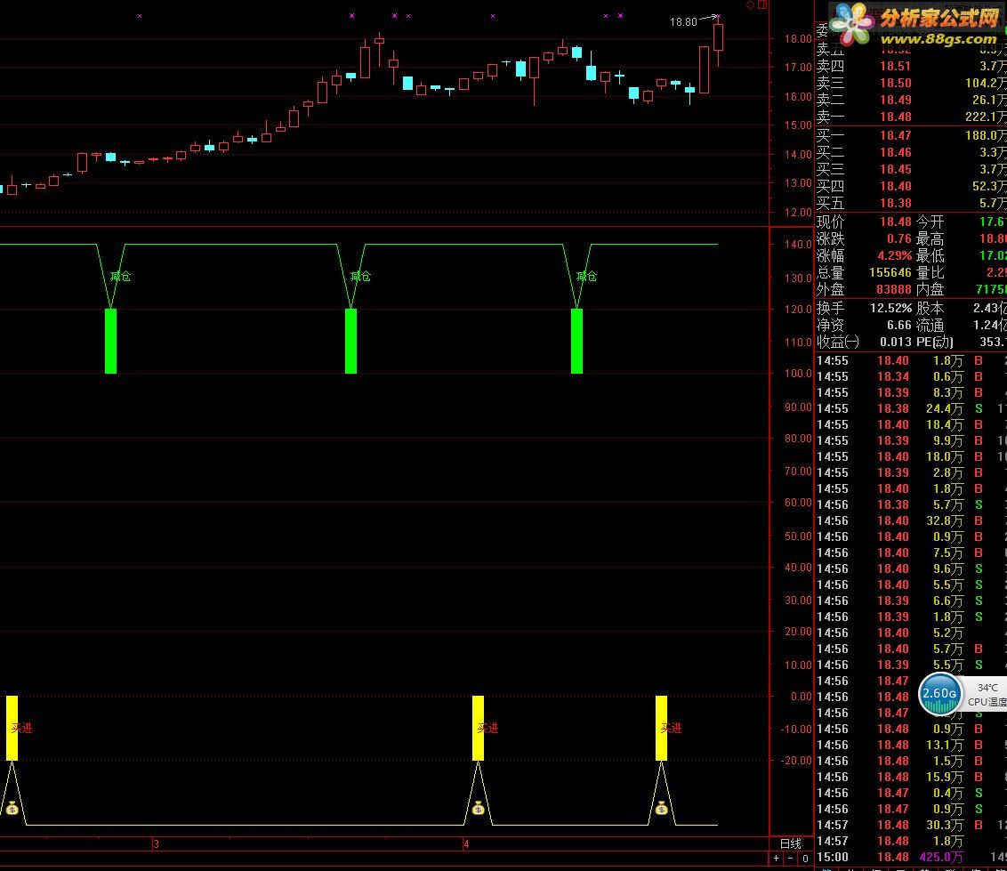Select the 14:56 tick row with 13.1万
The image size is (1007, 871).
[911, 745]
